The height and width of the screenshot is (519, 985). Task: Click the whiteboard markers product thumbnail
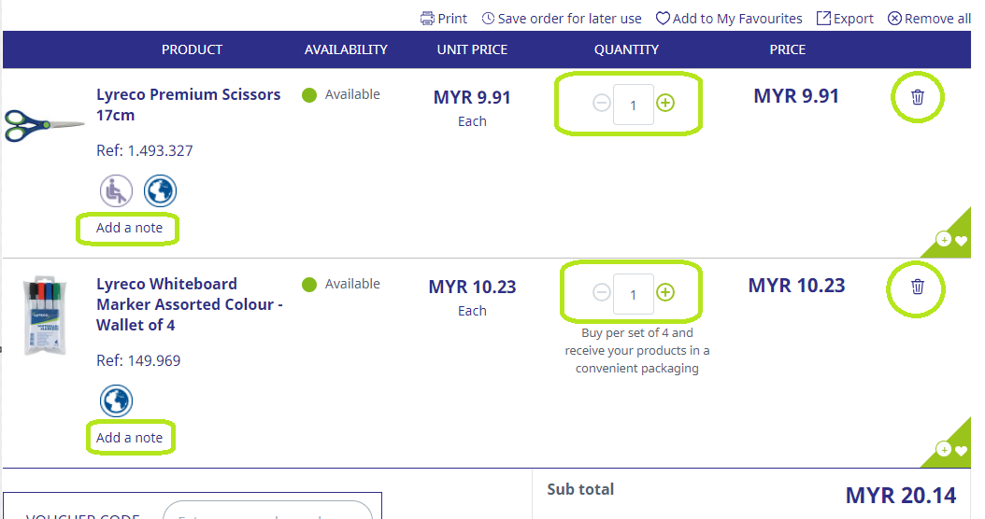[44, 316]
